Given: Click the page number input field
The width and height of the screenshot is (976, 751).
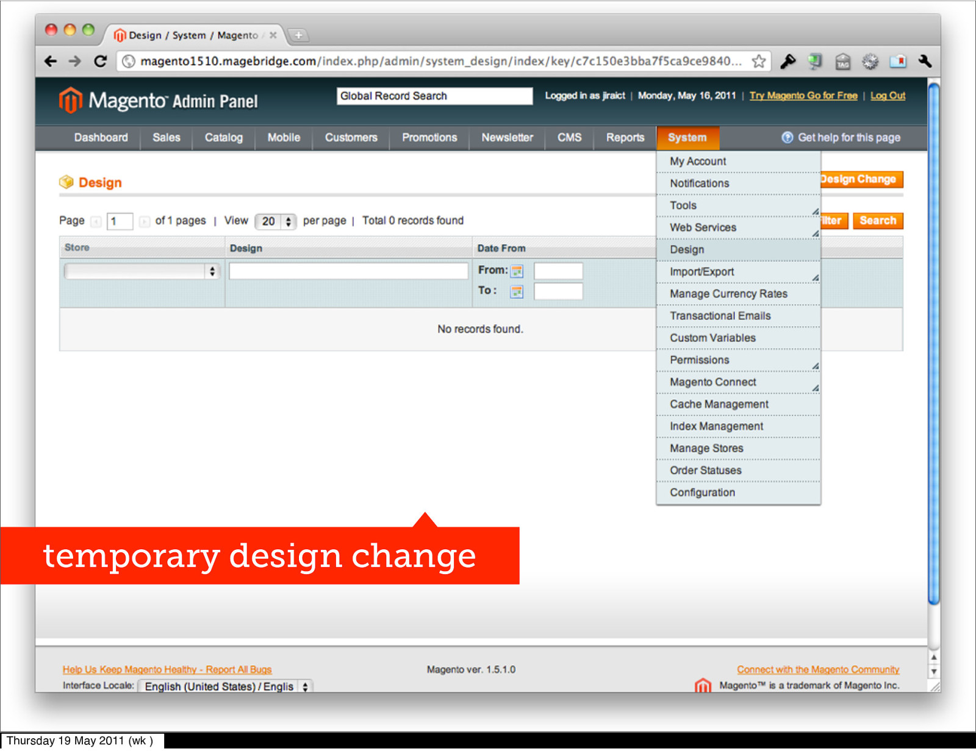Looking at the screenshot, I should 120,221.
